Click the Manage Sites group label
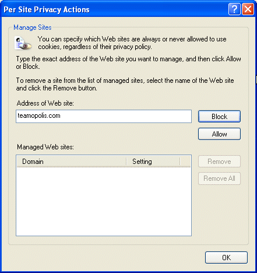This screenshot has height=273, width=257. (x=33, y=27)
